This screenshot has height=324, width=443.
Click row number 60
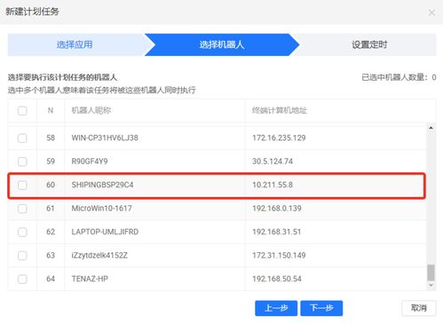pos(51,185)
